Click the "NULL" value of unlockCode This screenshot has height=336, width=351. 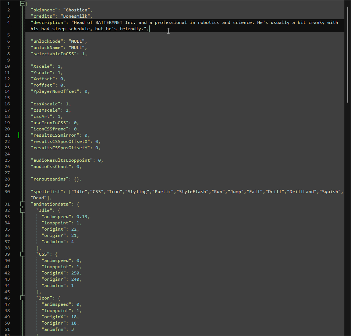pyautogui.click(x=76, y=41)
